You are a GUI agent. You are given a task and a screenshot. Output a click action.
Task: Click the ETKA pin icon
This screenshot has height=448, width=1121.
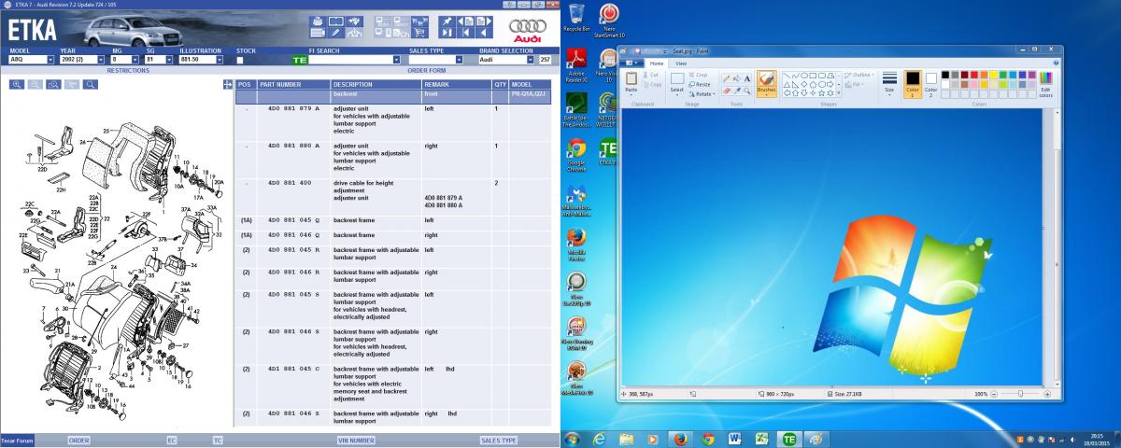pyautogui.click(x=447, y=21)
